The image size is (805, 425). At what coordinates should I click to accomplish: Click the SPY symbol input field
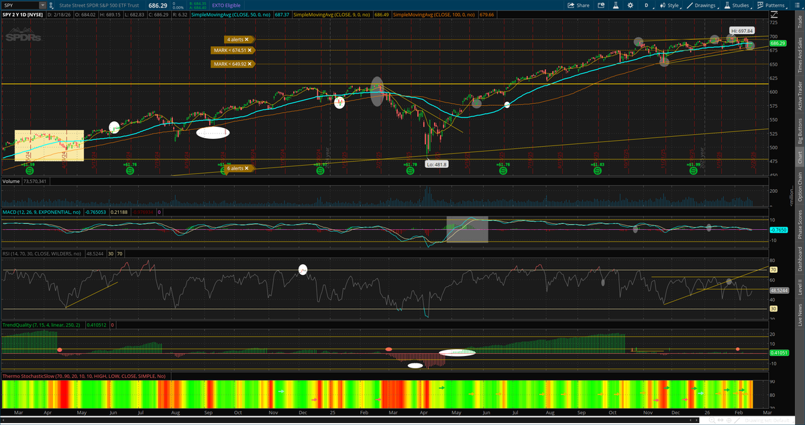click(x=20, y=5)
